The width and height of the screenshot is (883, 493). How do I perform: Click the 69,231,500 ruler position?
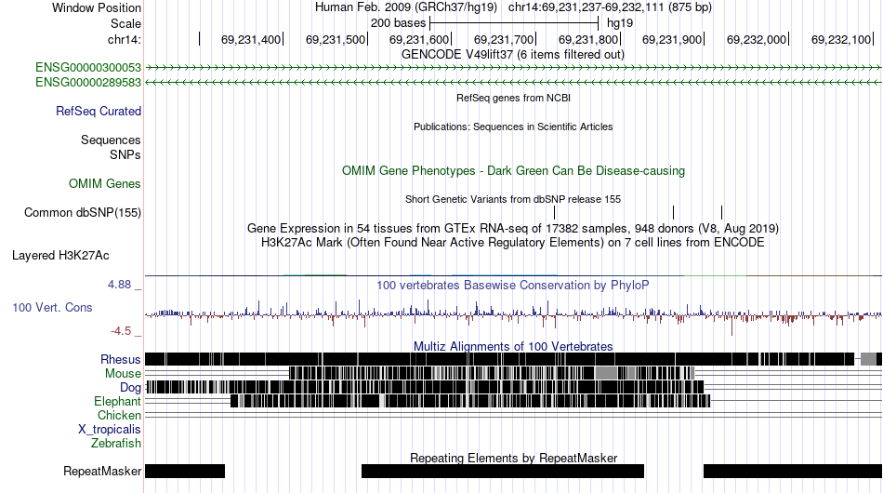pyautogui.click(x=335, y=39)
